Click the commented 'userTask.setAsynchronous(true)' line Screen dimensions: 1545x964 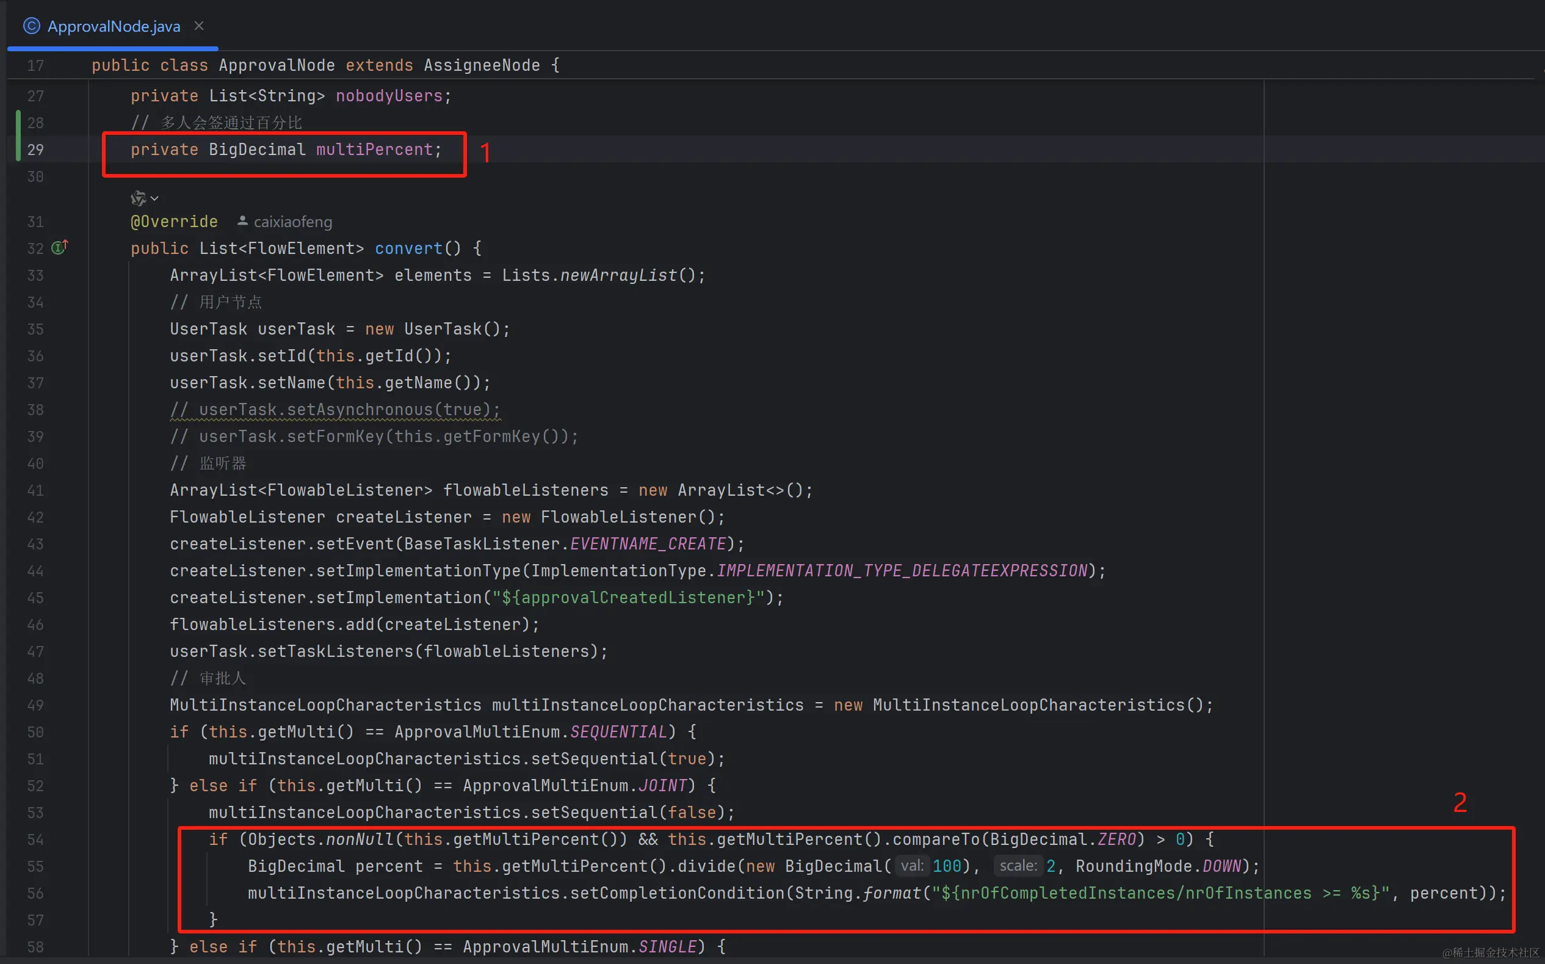click(x=335, y=410)
